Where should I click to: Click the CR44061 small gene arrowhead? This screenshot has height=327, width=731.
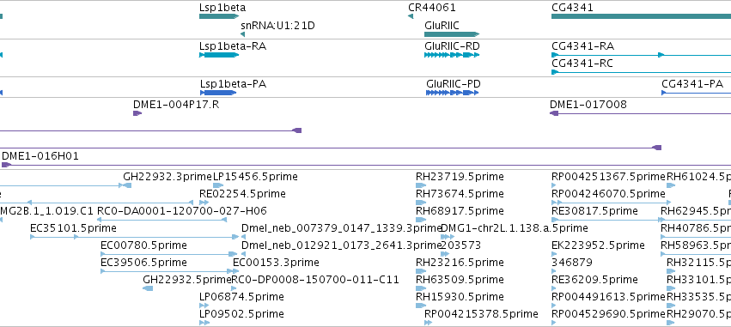point(411,16)
